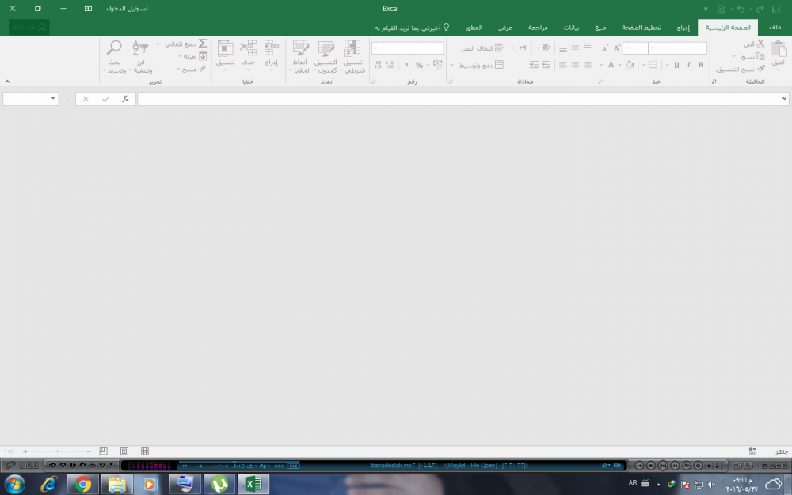
Task: Click the Orientation (angled text) icon
Action: (546, 48)
